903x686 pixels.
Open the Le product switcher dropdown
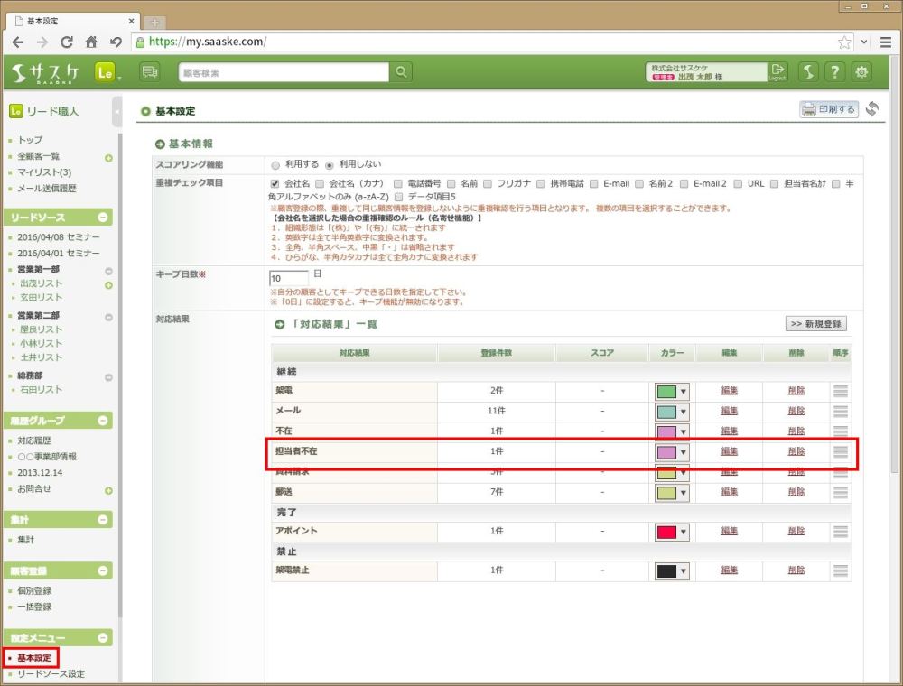107,72
